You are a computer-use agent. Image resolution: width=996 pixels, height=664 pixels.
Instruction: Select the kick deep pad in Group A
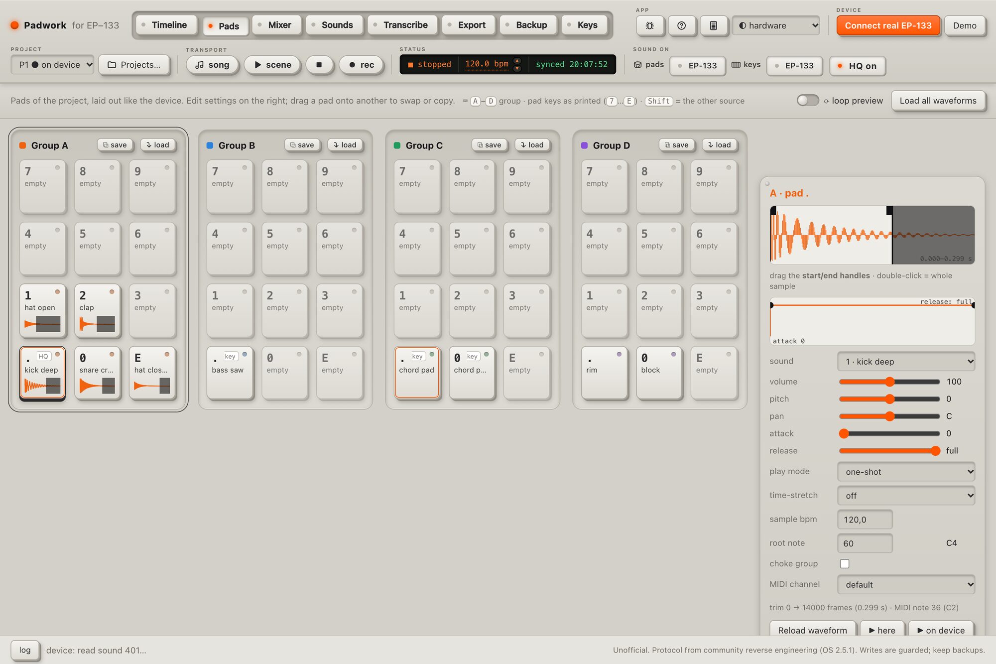(42, 373)
